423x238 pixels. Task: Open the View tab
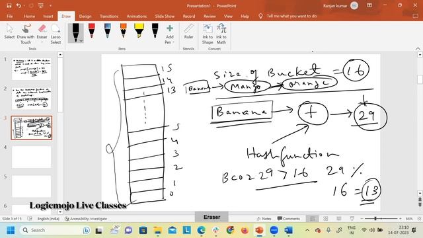tap(228, 16)
